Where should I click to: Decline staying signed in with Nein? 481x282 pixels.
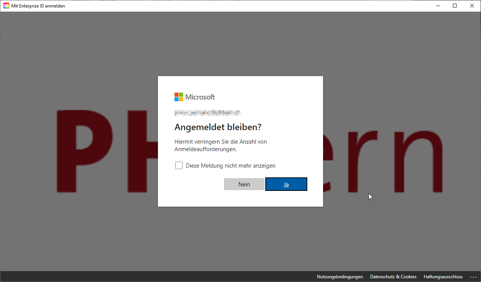[x=244, y=184]
